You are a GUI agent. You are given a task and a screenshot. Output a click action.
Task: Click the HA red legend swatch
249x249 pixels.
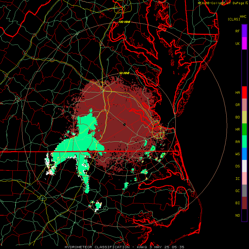(244, 92)
